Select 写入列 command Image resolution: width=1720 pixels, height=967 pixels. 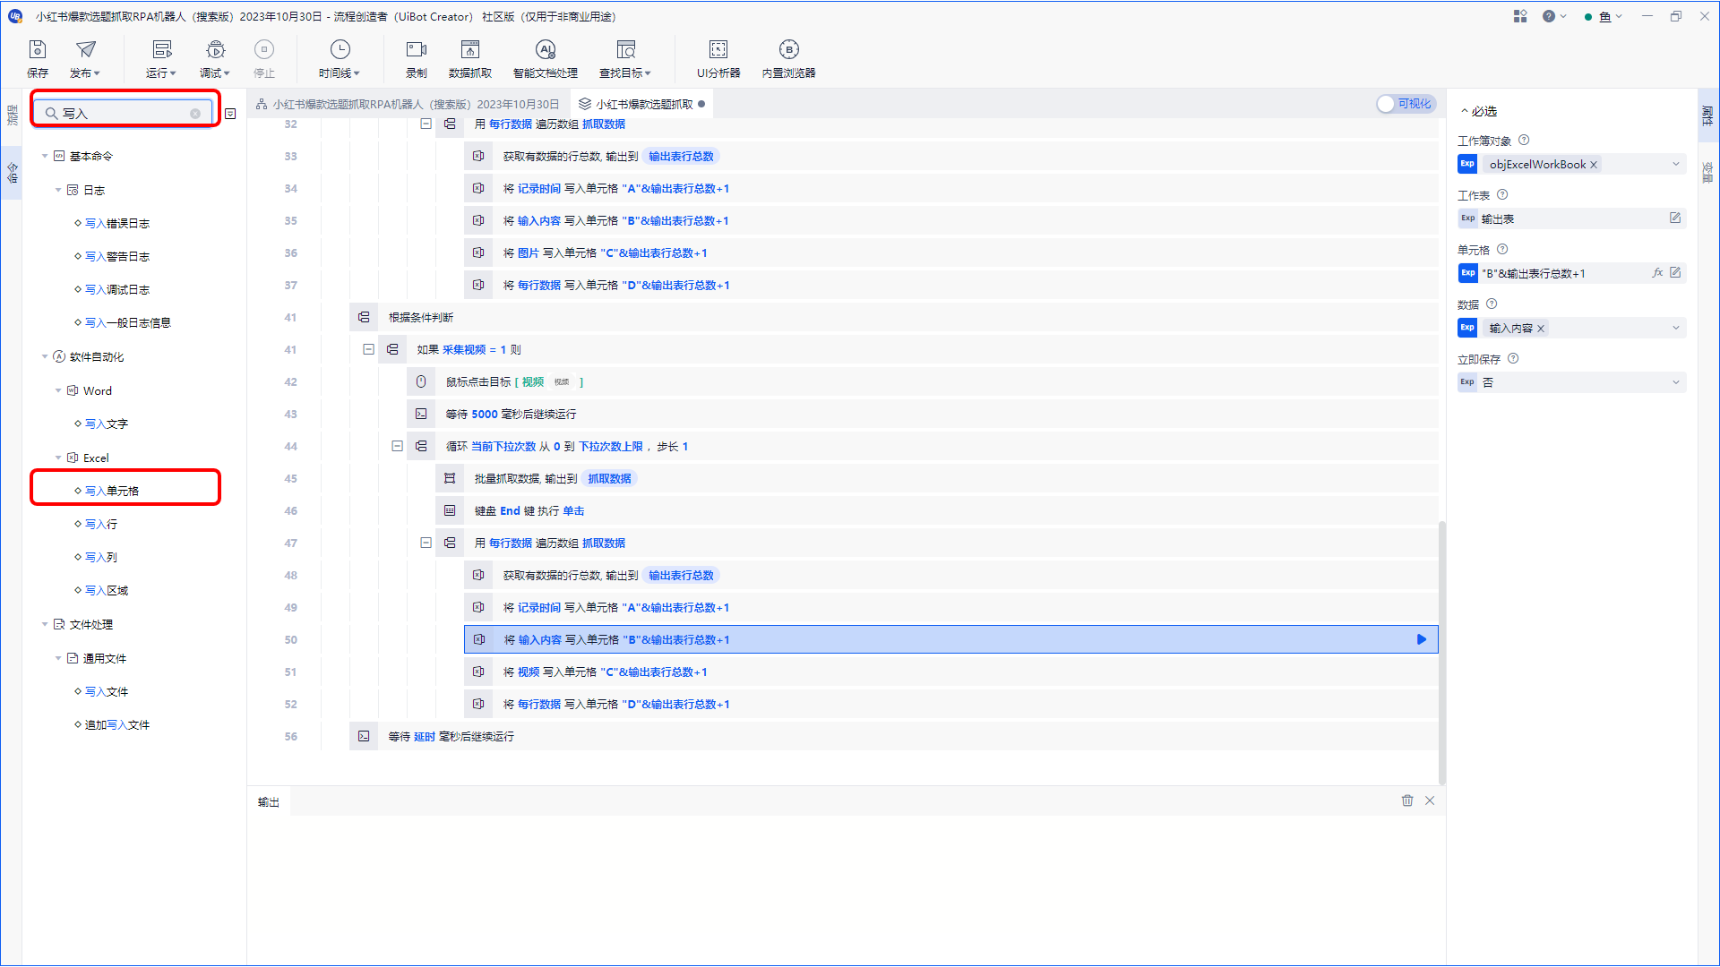pos(100,557)
